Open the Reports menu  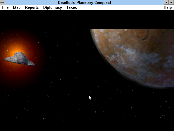pyautogui.click(x=32, y=8)
